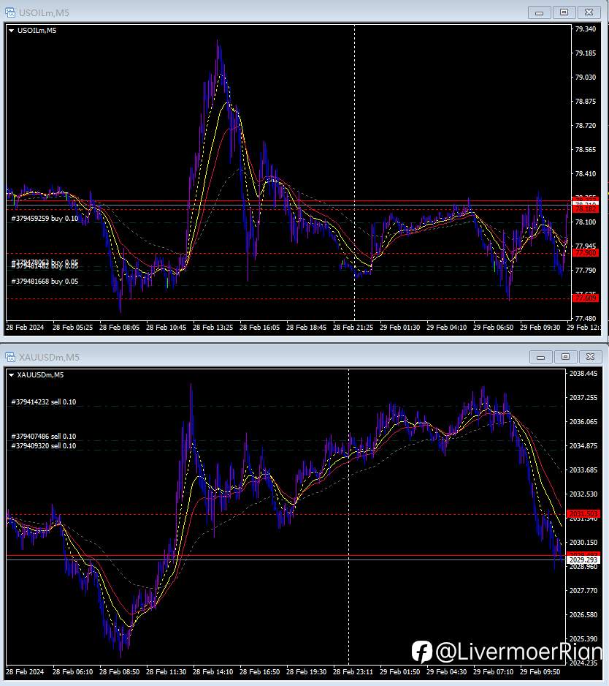Restore the USOILm,M5 chart window
Image resolution: width=609 pixels, height=686 pixels.
coord(564,12)
